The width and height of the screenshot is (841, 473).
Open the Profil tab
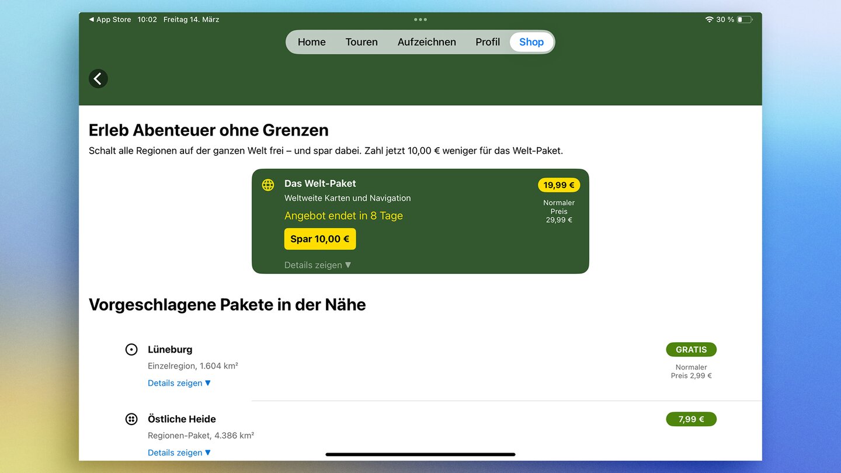coord(488,42)
